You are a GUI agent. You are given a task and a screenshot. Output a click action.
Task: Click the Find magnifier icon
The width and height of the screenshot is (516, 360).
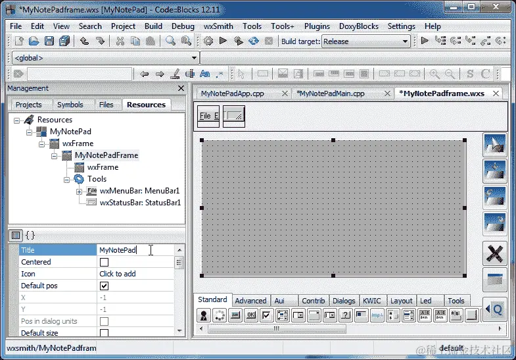[x=170, y=41]
